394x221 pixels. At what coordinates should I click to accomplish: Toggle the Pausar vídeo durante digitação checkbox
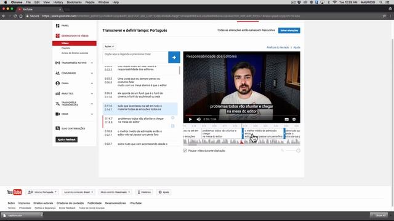pyautogui.click(x=185, y=150)
